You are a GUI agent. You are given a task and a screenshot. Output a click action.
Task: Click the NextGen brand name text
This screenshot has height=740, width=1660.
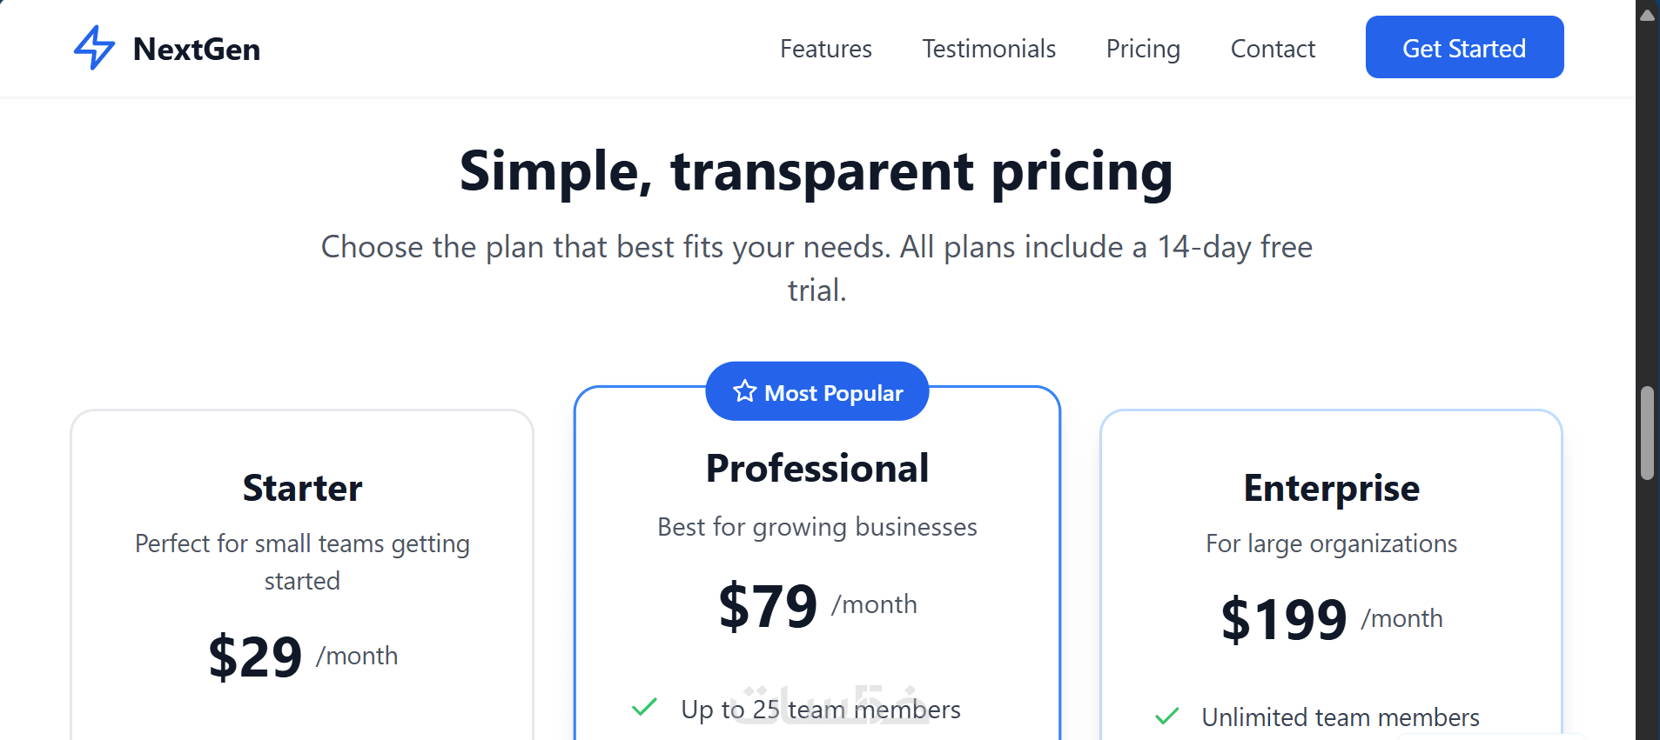tap(197, 50)
